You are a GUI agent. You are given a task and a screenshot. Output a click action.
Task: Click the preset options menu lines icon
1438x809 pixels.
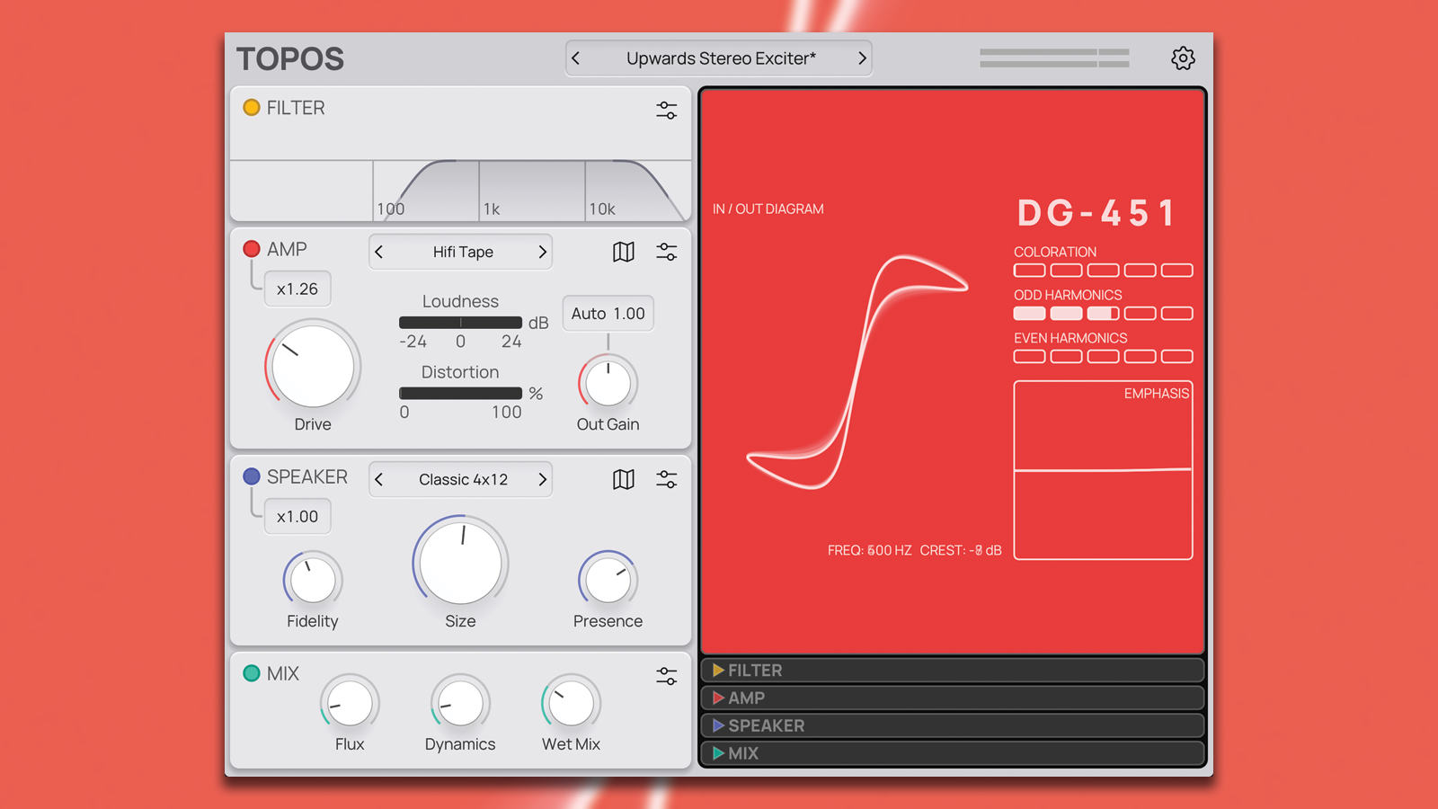(1053, 58)
